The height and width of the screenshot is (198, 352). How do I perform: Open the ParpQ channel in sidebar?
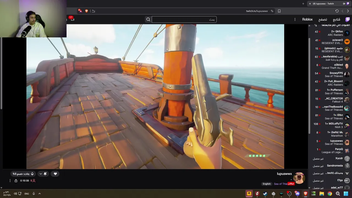(x=330, y=150)
